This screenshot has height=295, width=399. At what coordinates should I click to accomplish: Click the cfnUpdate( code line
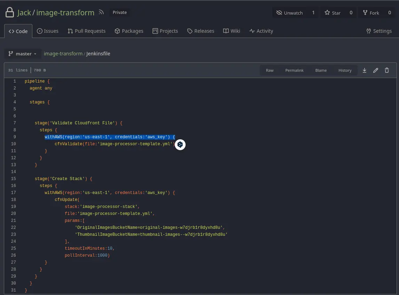[67, 200]
